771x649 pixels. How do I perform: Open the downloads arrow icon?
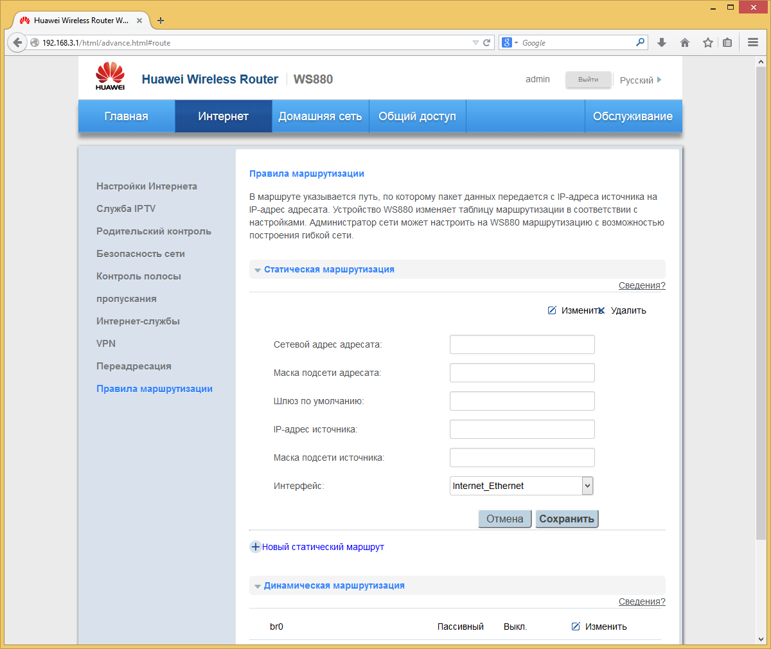click(x=662, y=42)
